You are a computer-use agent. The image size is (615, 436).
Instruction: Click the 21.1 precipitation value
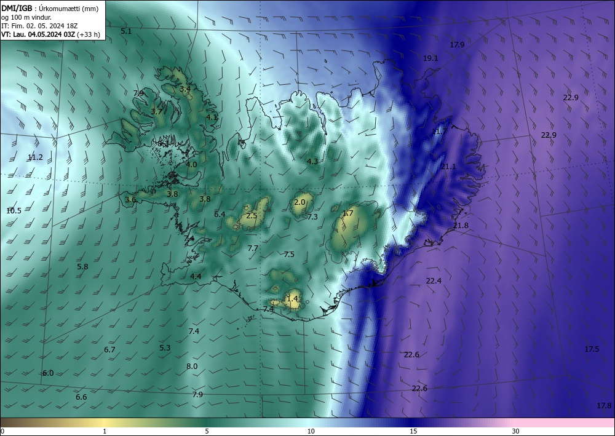tap(448, 167)
